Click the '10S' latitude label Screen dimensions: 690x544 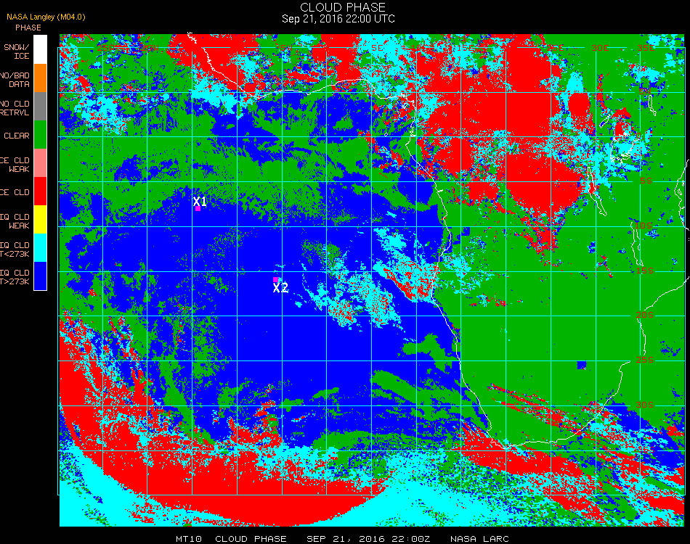(644, 226)
